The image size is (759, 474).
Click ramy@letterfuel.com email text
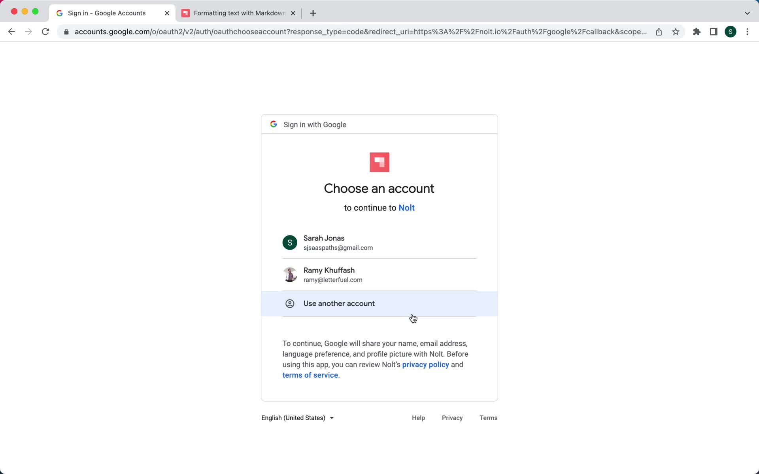point(333,280)
